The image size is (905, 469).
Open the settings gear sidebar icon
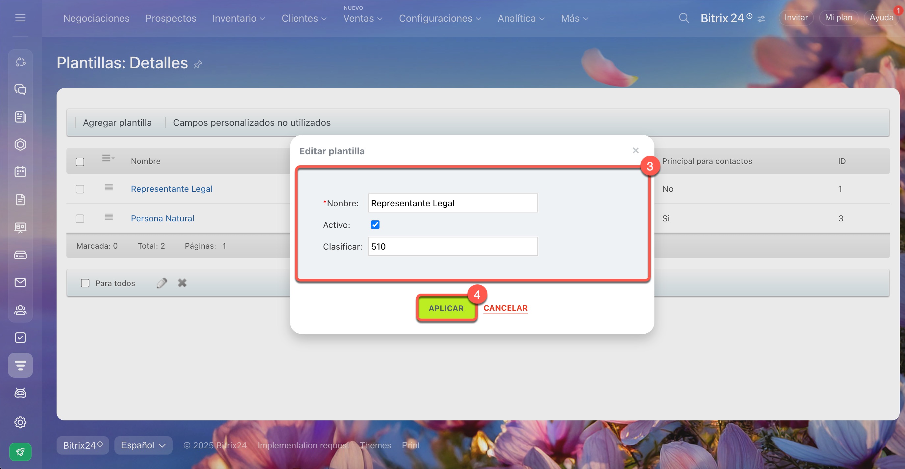[20, 422]
